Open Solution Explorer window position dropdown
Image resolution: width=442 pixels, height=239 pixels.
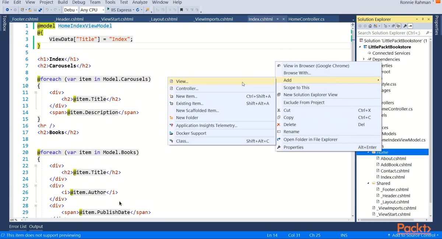click(417, 19)
